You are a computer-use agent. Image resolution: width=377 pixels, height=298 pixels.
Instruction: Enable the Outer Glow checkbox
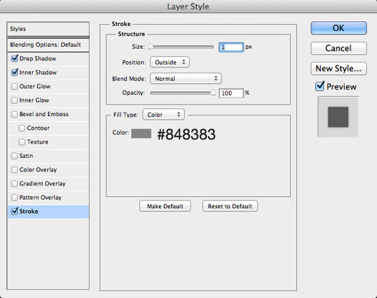14,87
